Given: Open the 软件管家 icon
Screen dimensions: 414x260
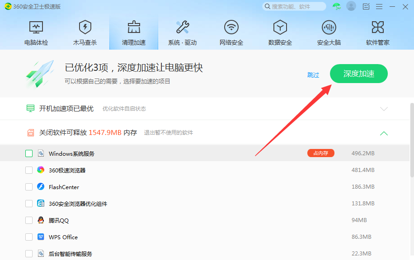Looking at the screenshot, I should point(378,27).
